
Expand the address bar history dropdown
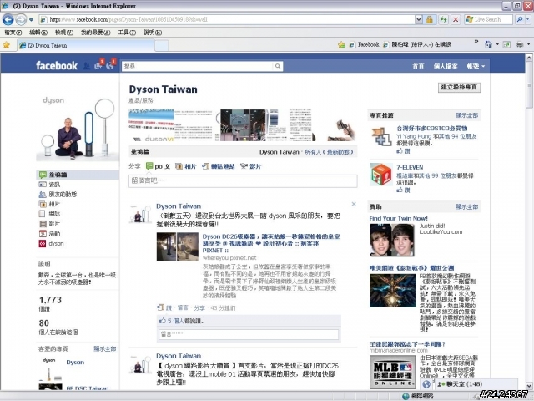419,20
